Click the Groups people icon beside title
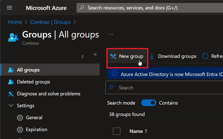Viewport: 223px width, 139px height. [13, 38]
